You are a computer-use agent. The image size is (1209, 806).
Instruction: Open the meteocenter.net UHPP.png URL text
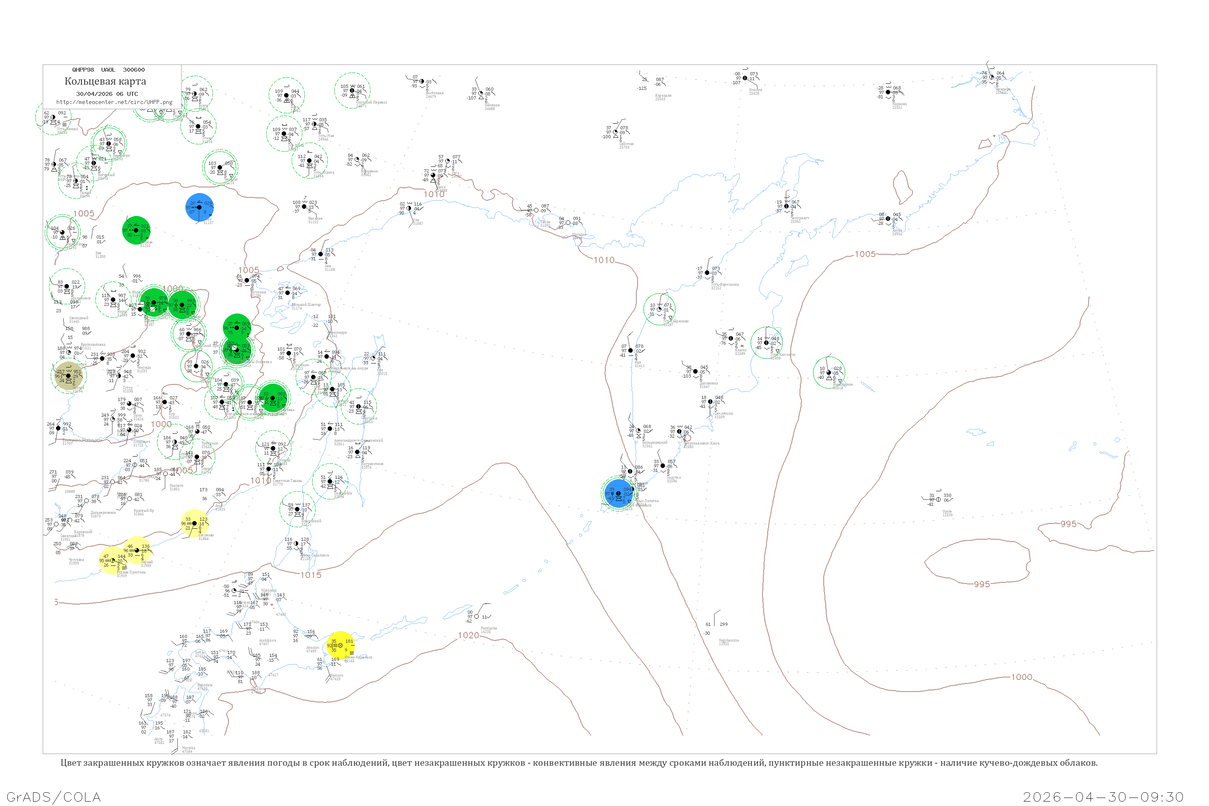pyautogui.click(x=114, y=102)
